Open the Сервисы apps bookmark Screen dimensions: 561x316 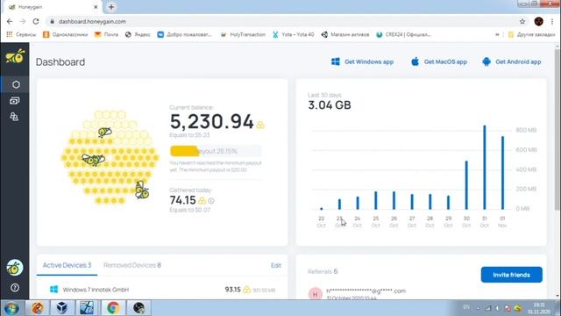[21, 34]
